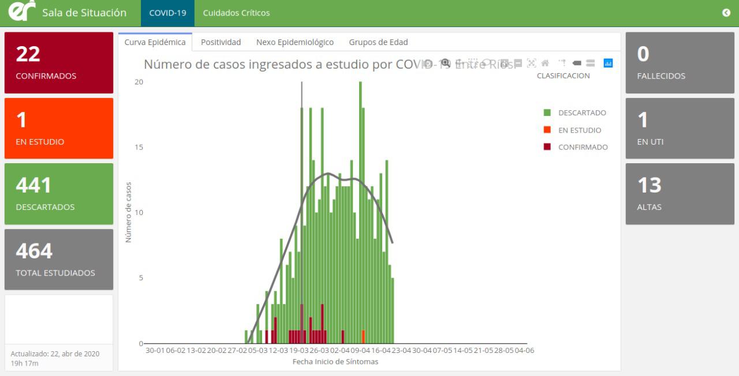This screenshot has width=739, height=376.
Task: Select the Grupos de Edad tab
Action: click(x=378, y=42)
